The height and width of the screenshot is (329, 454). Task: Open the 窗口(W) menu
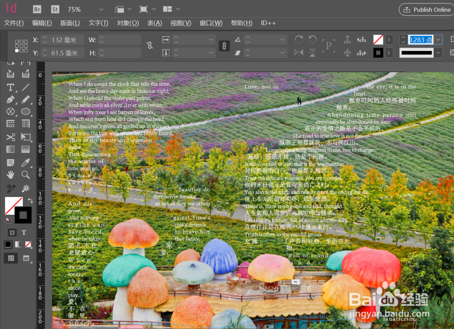click(211, 23)
